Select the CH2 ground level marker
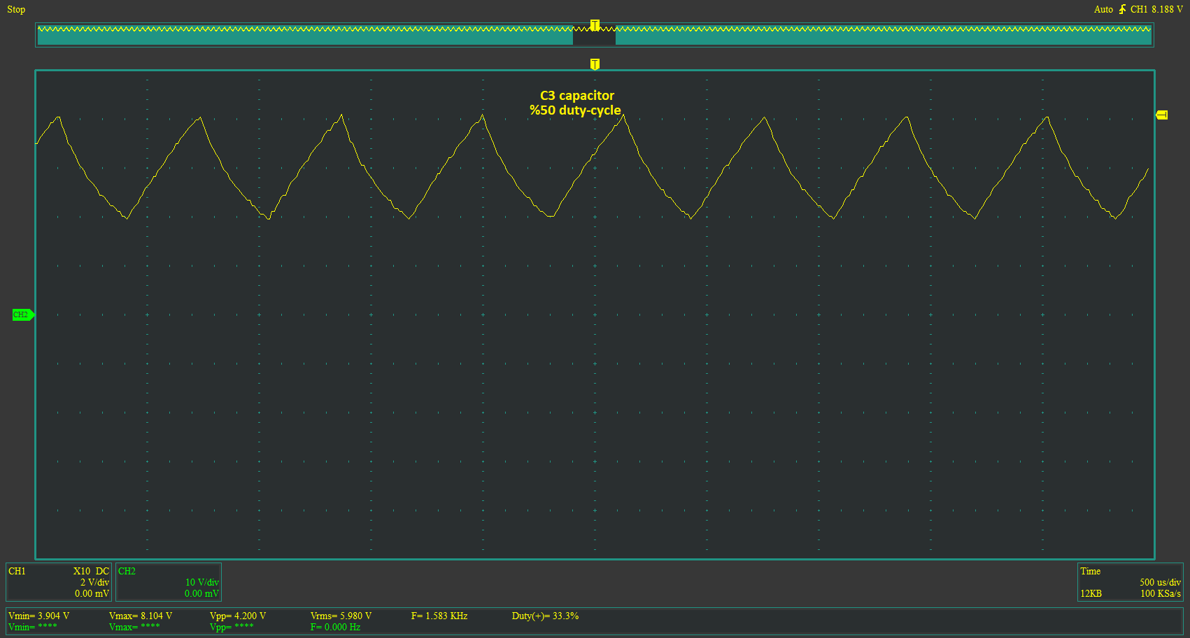Image resolution: width=1190 pixels, height=638 pixels. coord(23,314)
